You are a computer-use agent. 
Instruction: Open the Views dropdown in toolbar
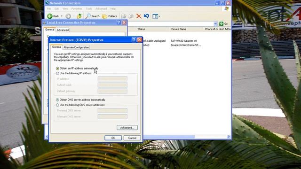click(x=156, y=16)
